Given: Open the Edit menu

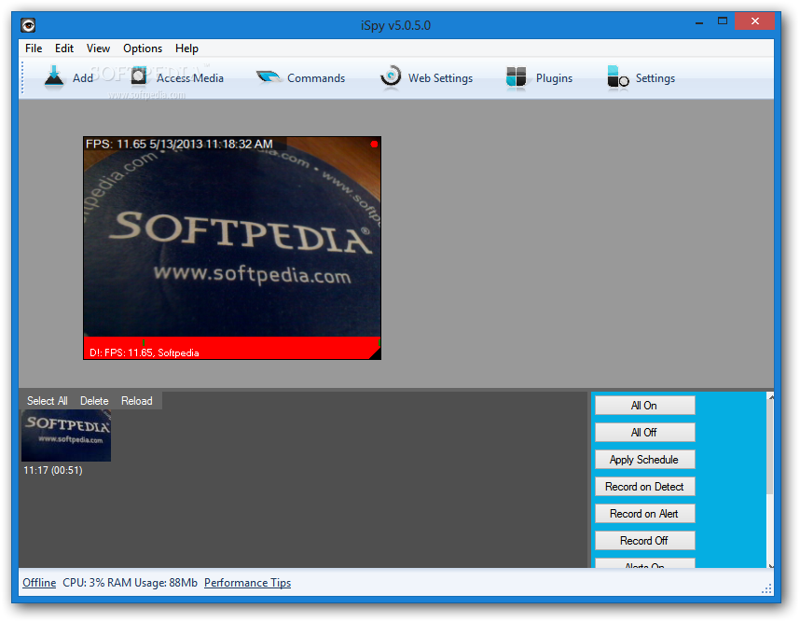Looking at the screenshot, I should click(64, 48).
